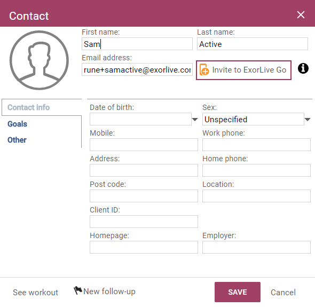Click the information icon beside Invite button
Image resolution: width=315 pixels, height=307 pixels.
tap(303, 68)
